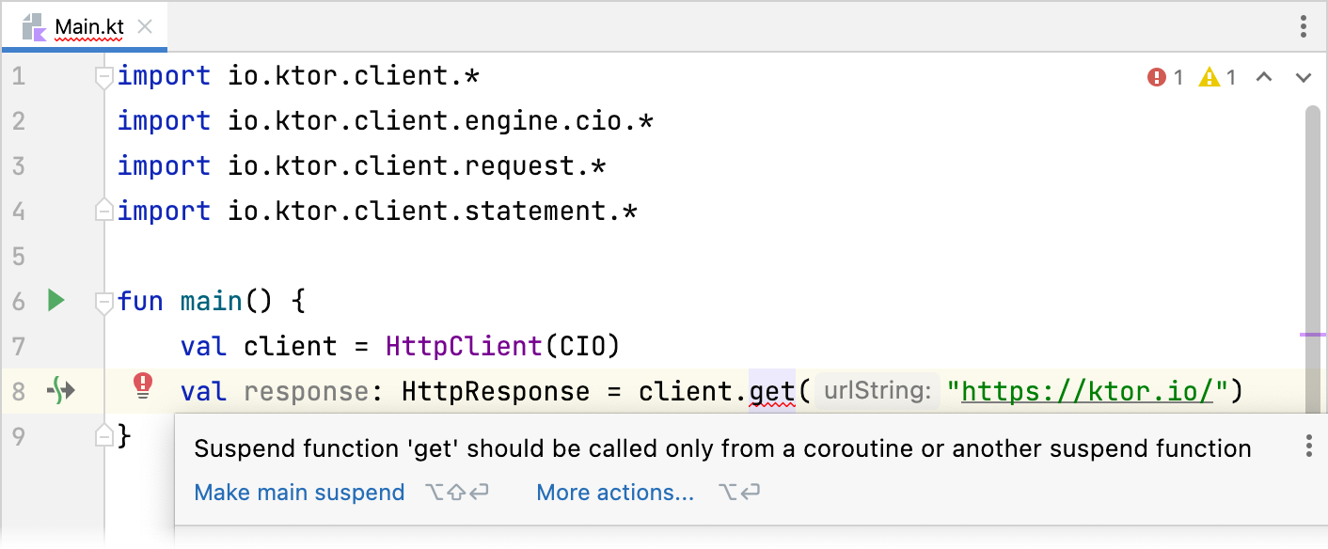Click the suspend function call gutter icon on line 8
The image size is (1328, 549).
[x=62, y=391]
